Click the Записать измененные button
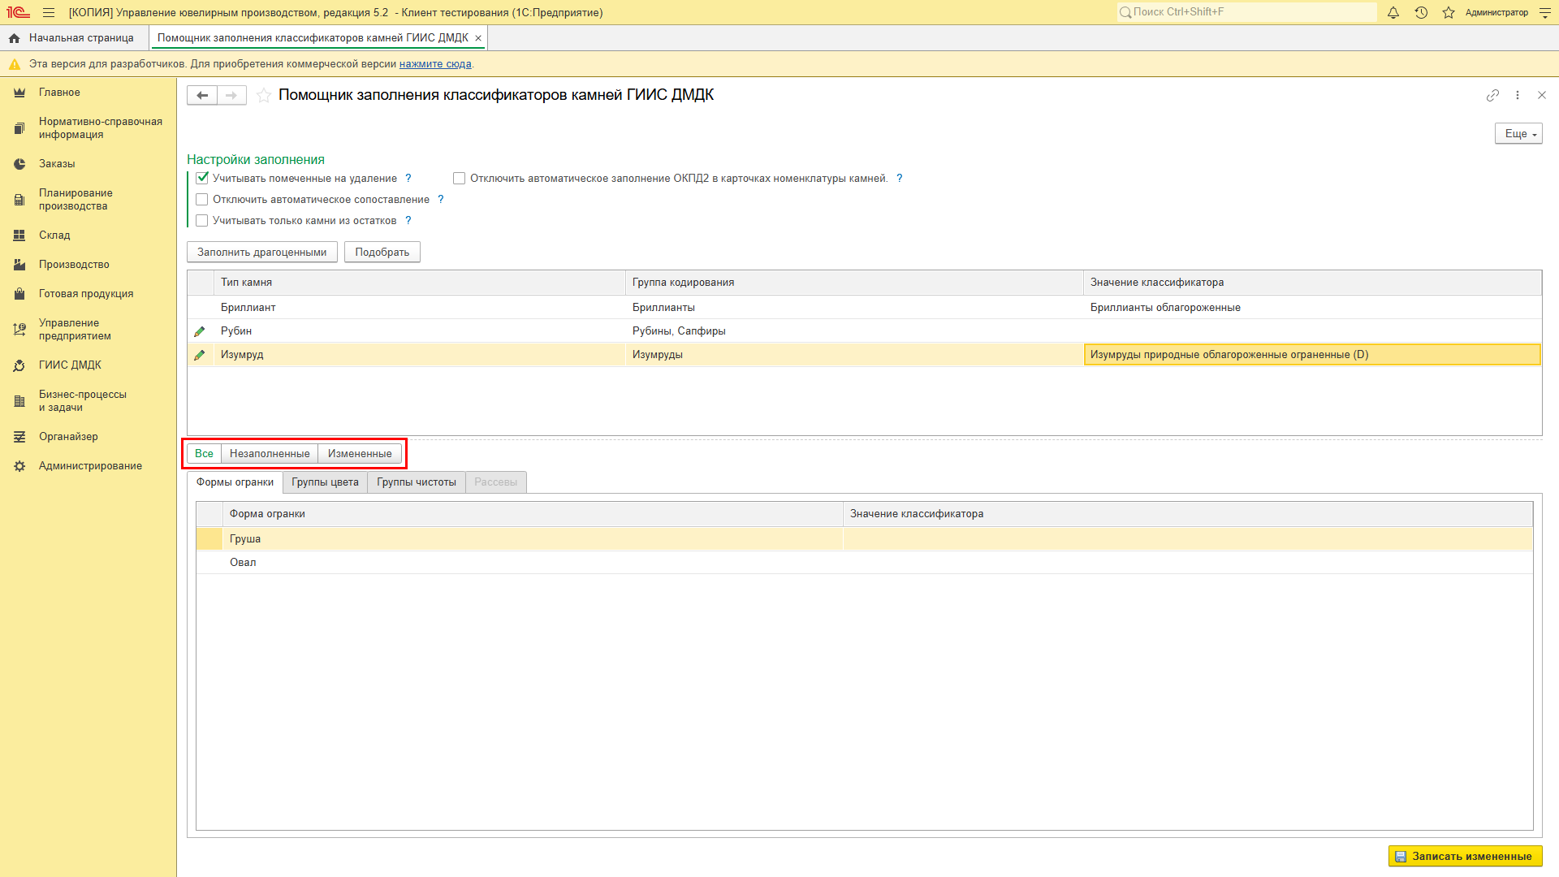 point(1465,856)
